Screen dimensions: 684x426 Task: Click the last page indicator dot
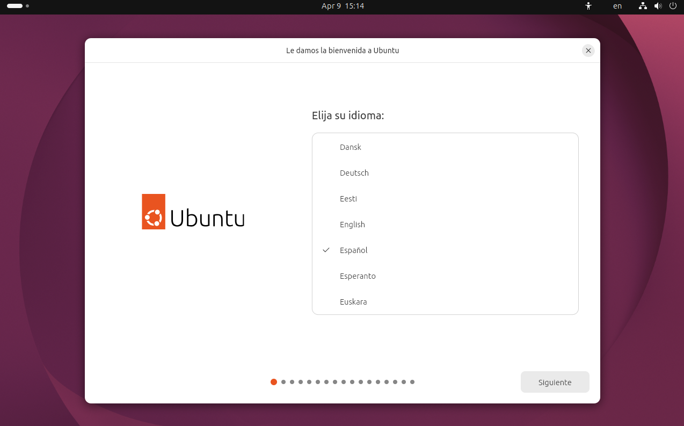[412, 382]
